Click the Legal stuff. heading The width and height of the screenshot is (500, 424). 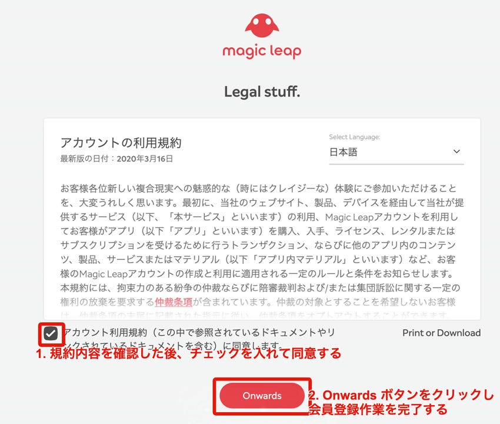pos(262,92)
